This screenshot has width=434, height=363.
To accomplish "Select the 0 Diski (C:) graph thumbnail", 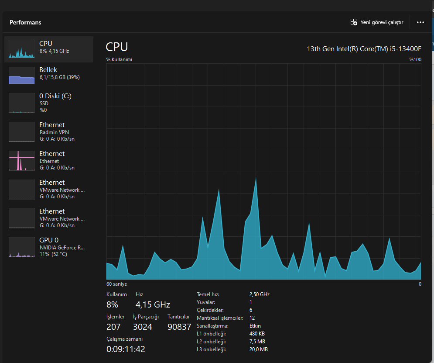I will [21, 103].
